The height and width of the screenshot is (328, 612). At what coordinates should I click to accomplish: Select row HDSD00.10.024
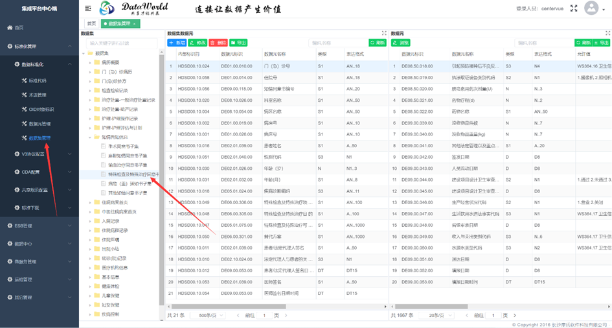277,66
